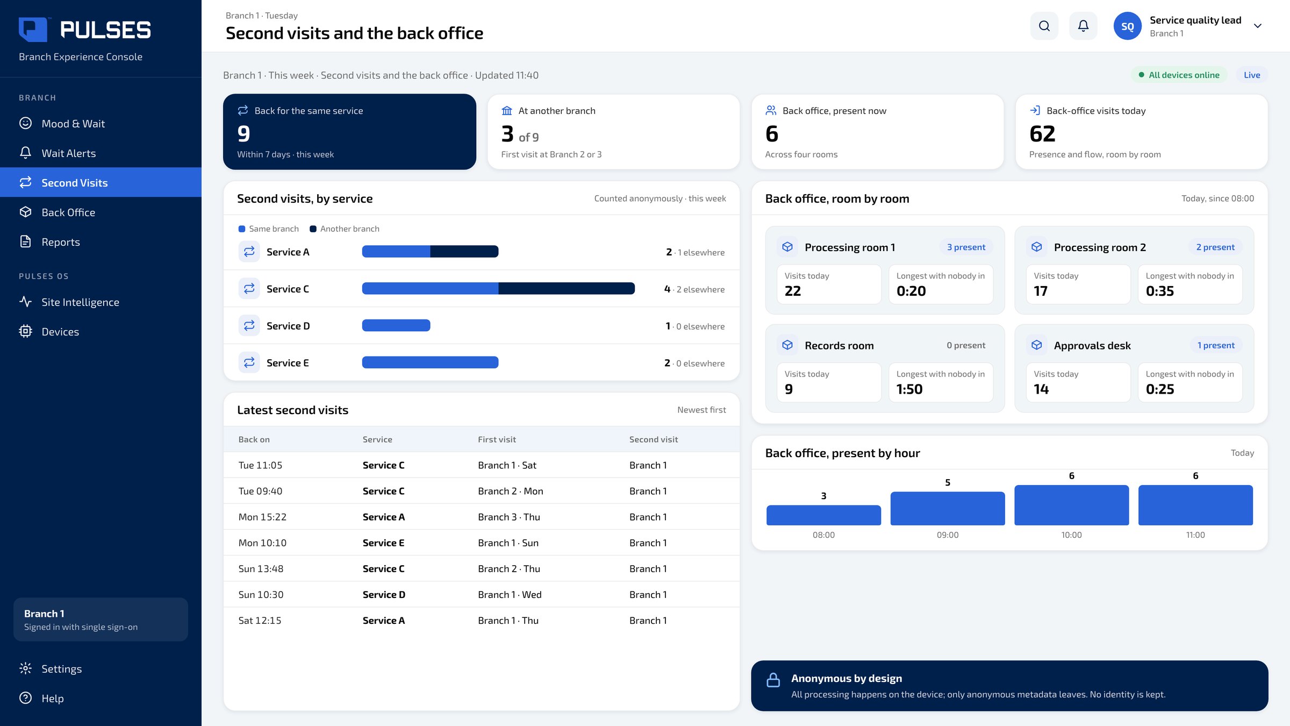Open Help in sidebar
The width and height of the screenshot is (1290, 726).
pos(101,698)
